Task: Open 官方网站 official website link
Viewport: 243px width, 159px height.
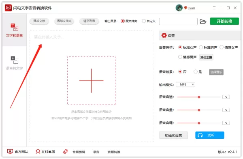Action: pos(18,152)
